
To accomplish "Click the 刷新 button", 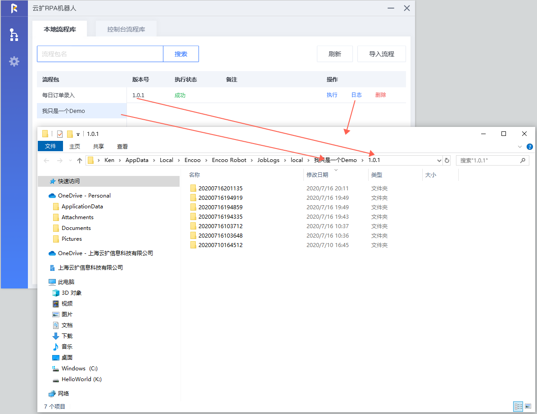I will tap(334, 54).
